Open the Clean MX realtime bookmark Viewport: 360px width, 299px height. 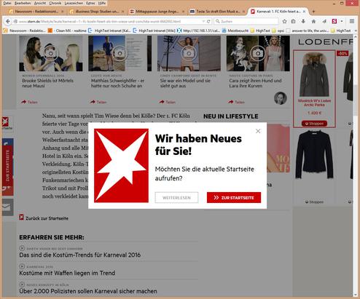(x=67, y=31)
